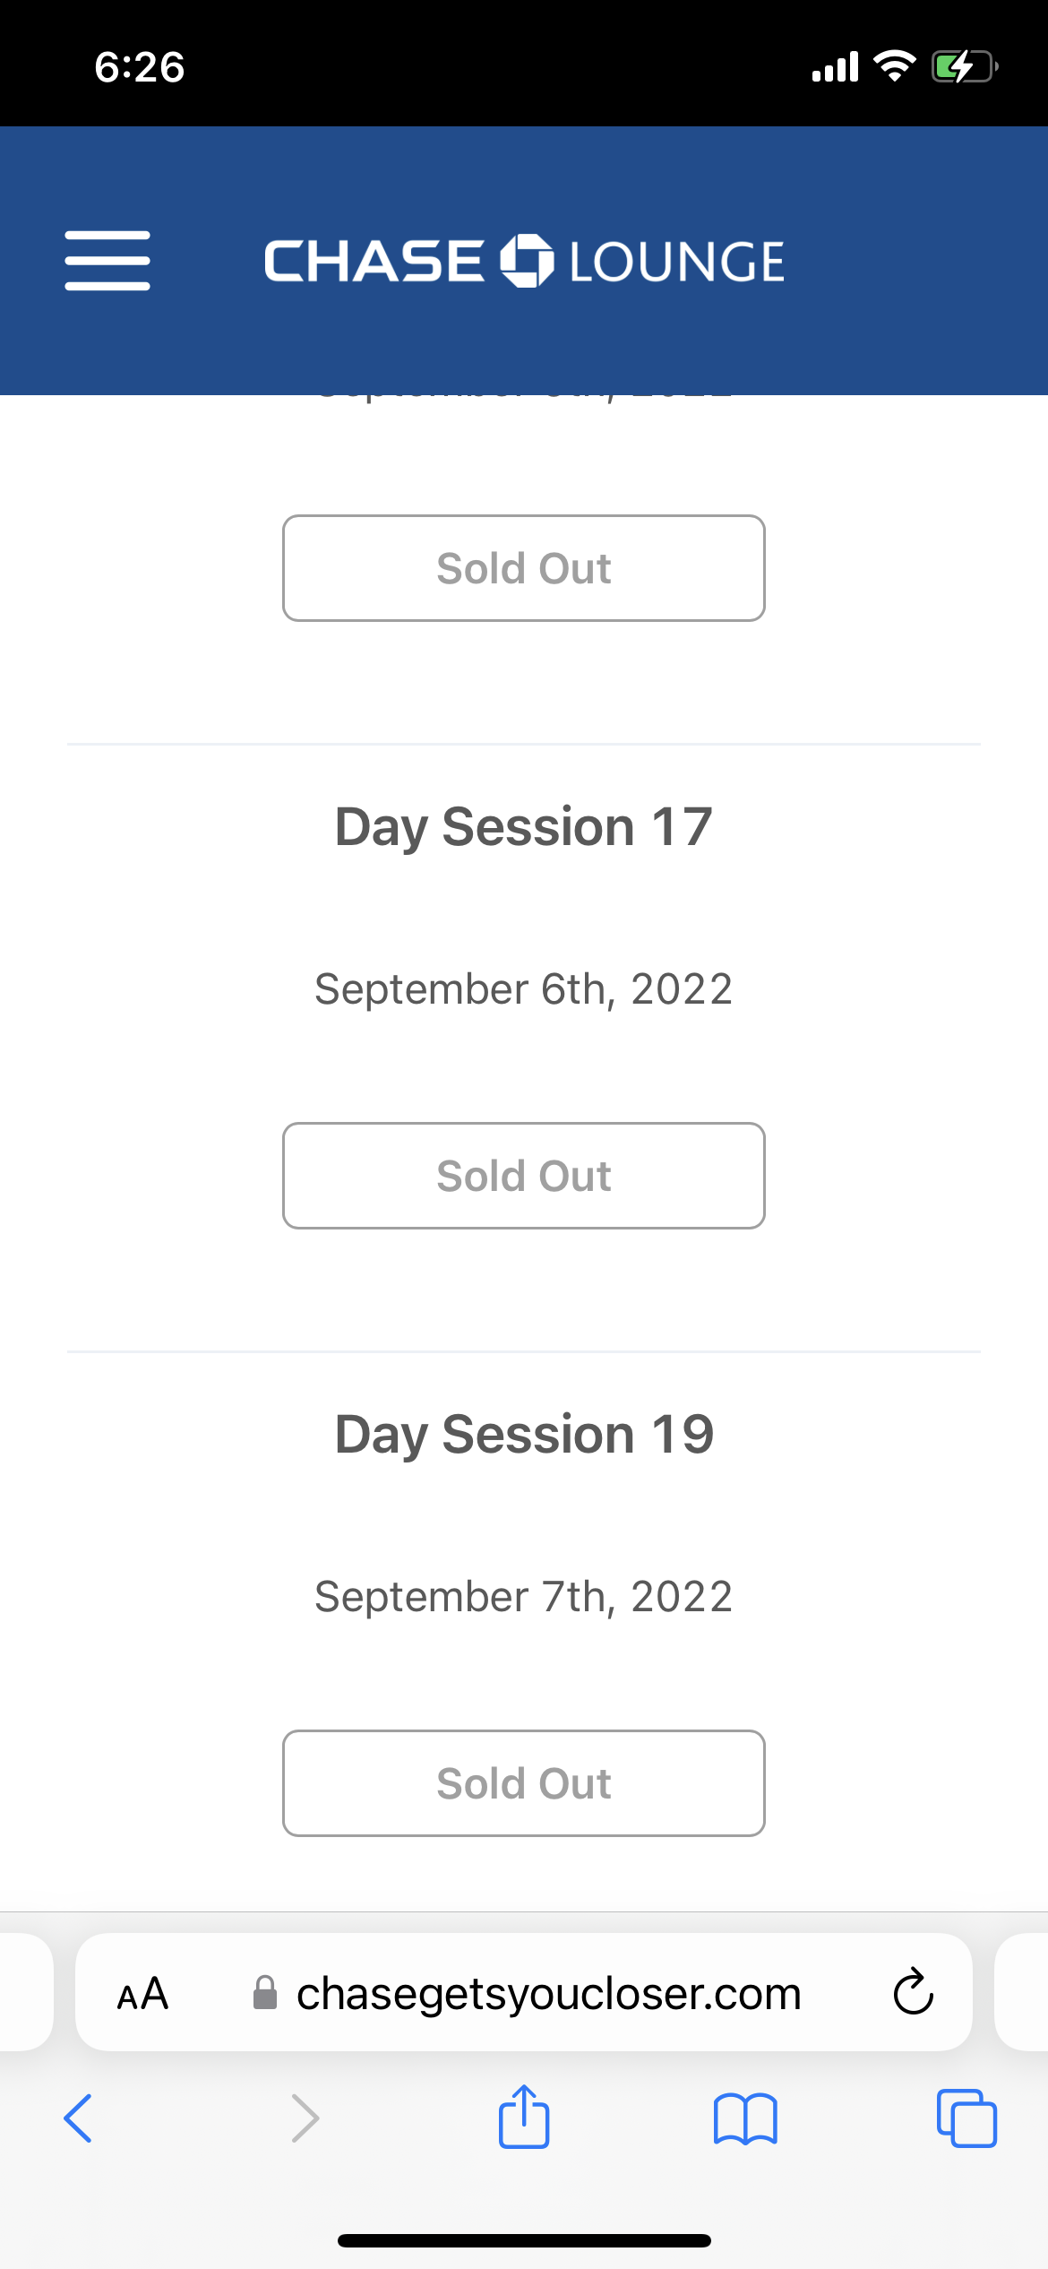Select the Day Session 17 heading
This screenshot has width=1048, height=2269.
[524, 826]
